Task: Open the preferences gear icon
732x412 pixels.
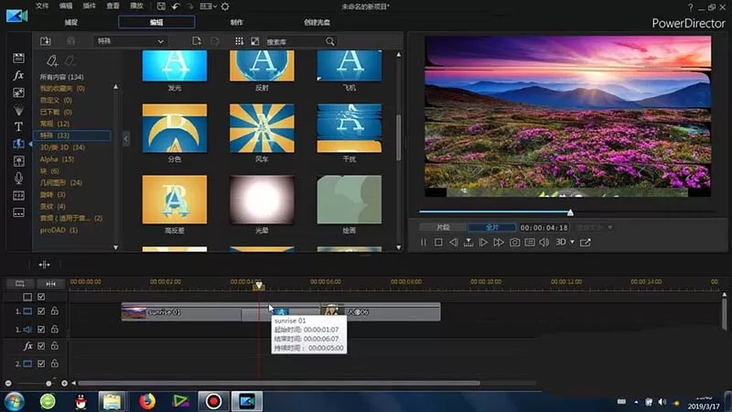Action: [x=225, y=6]
